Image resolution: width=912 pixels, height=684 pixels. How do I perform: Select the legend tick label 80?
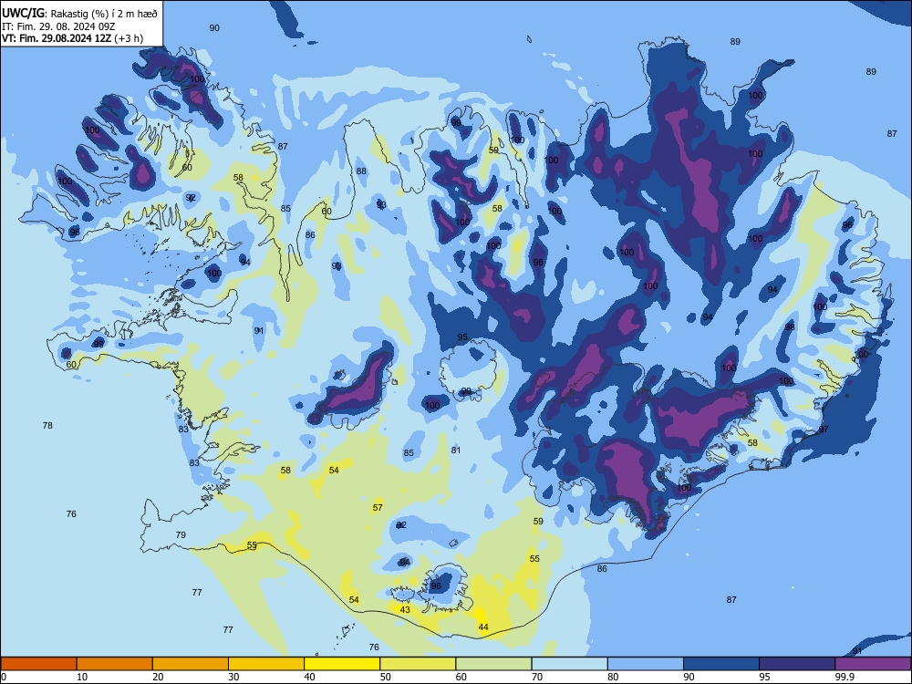[x=613, y=677]
